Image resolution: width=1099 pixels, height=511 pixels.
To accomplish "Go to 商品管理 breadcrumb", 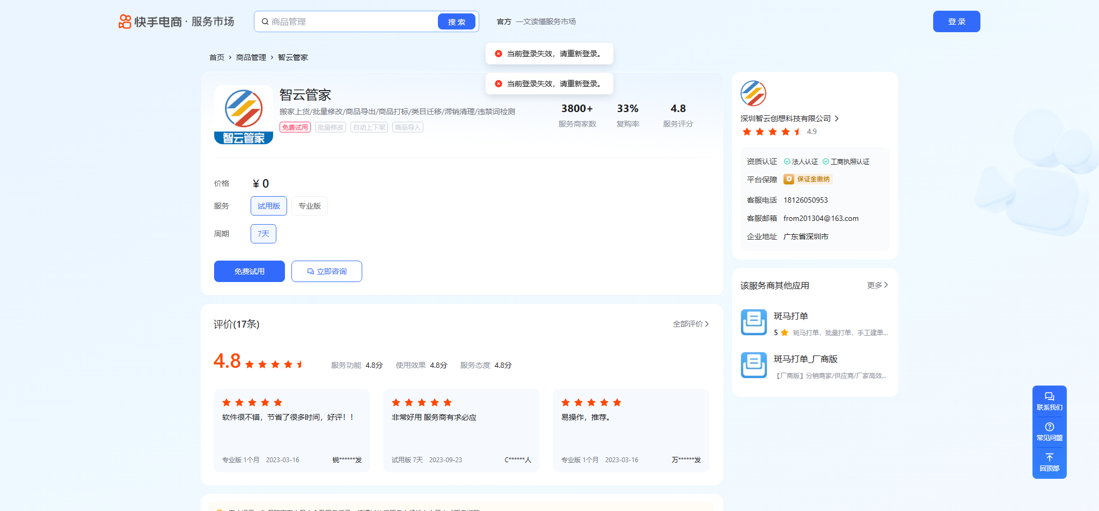I will pyautogui.click(x=251, y=57).
